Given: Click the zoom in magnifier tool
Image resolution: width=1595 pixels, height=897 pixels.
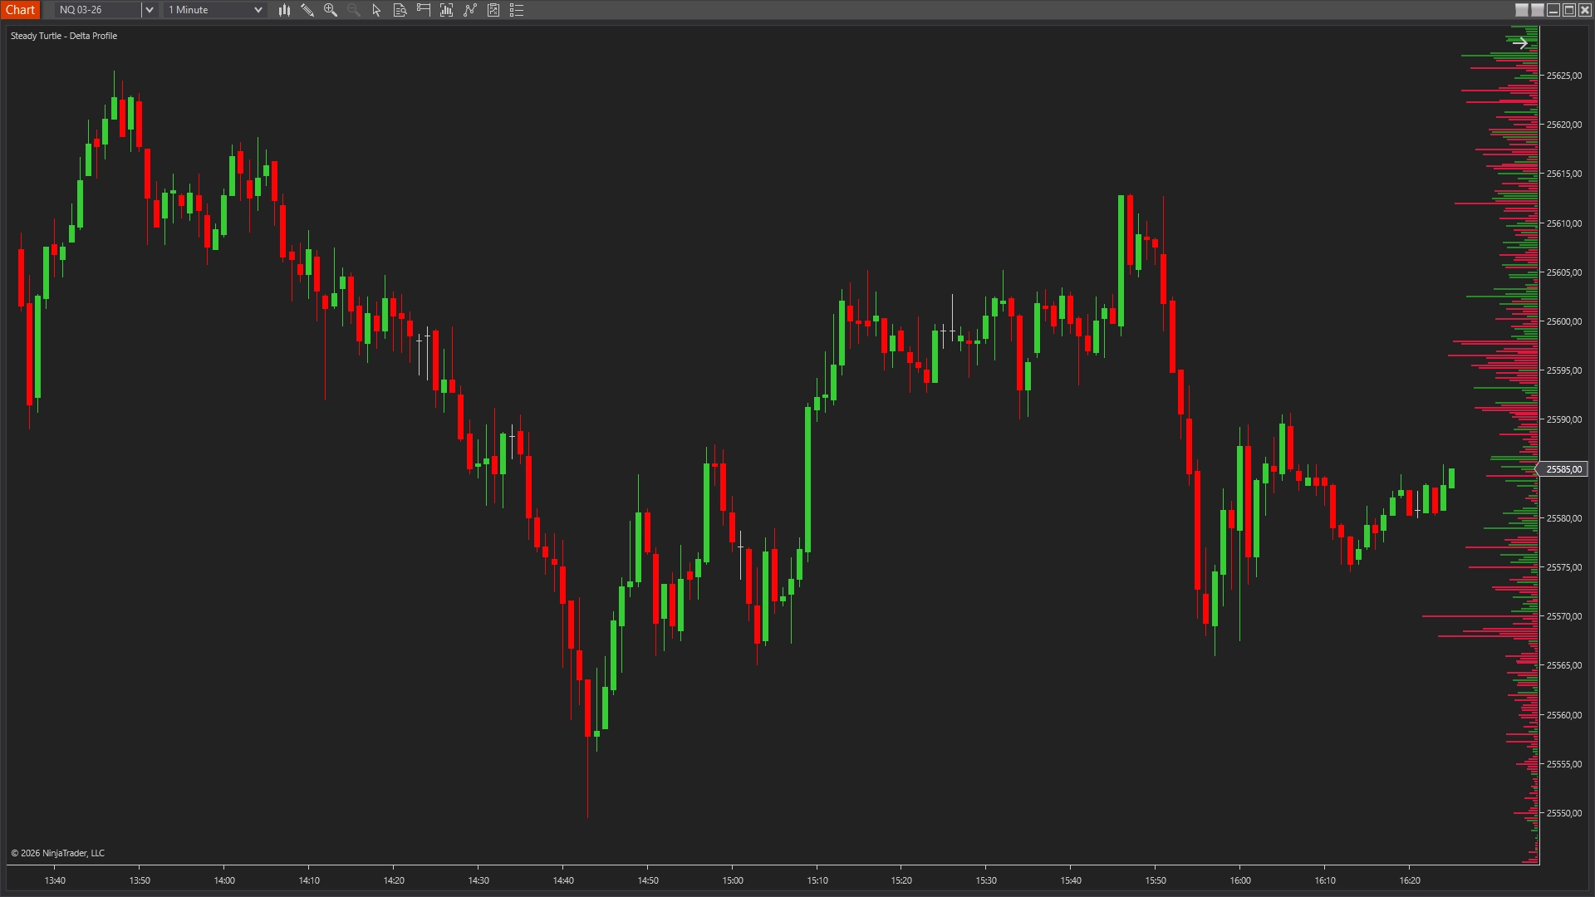Looking at the screenshot, I should click(x=331, y=10).
